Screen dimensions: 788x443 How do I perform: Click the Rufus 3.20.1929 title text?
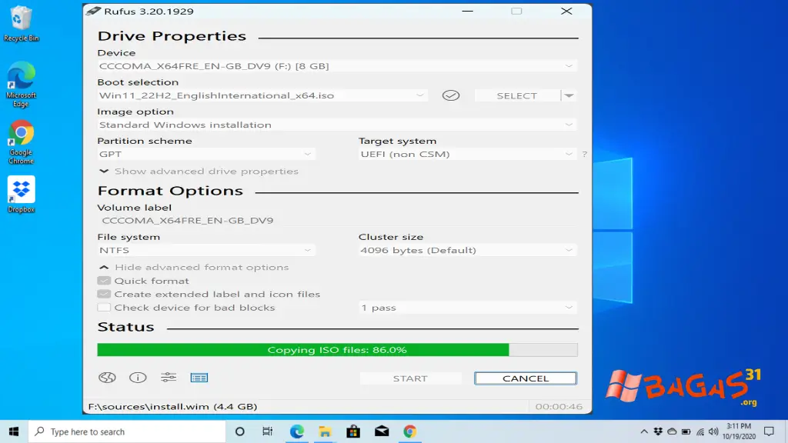tap(149, 11)
